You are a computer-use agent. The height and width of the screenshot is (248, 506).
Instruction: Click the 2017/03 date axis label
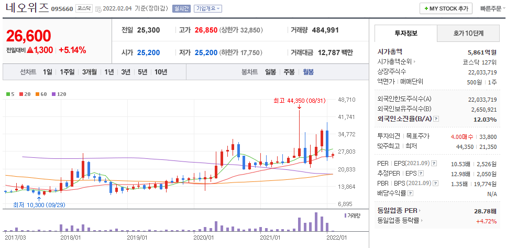(16, 237)
